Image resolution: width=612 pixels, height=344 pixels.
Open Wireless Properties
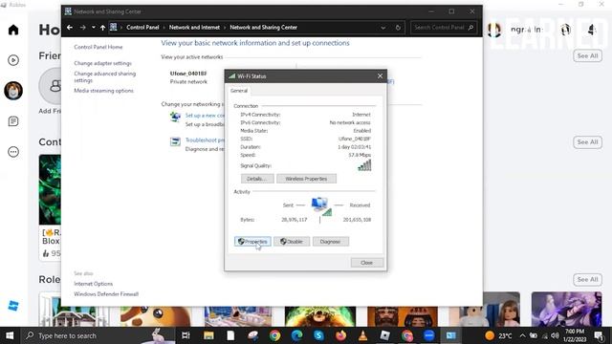pyautogui.click(x=306, y=179)
